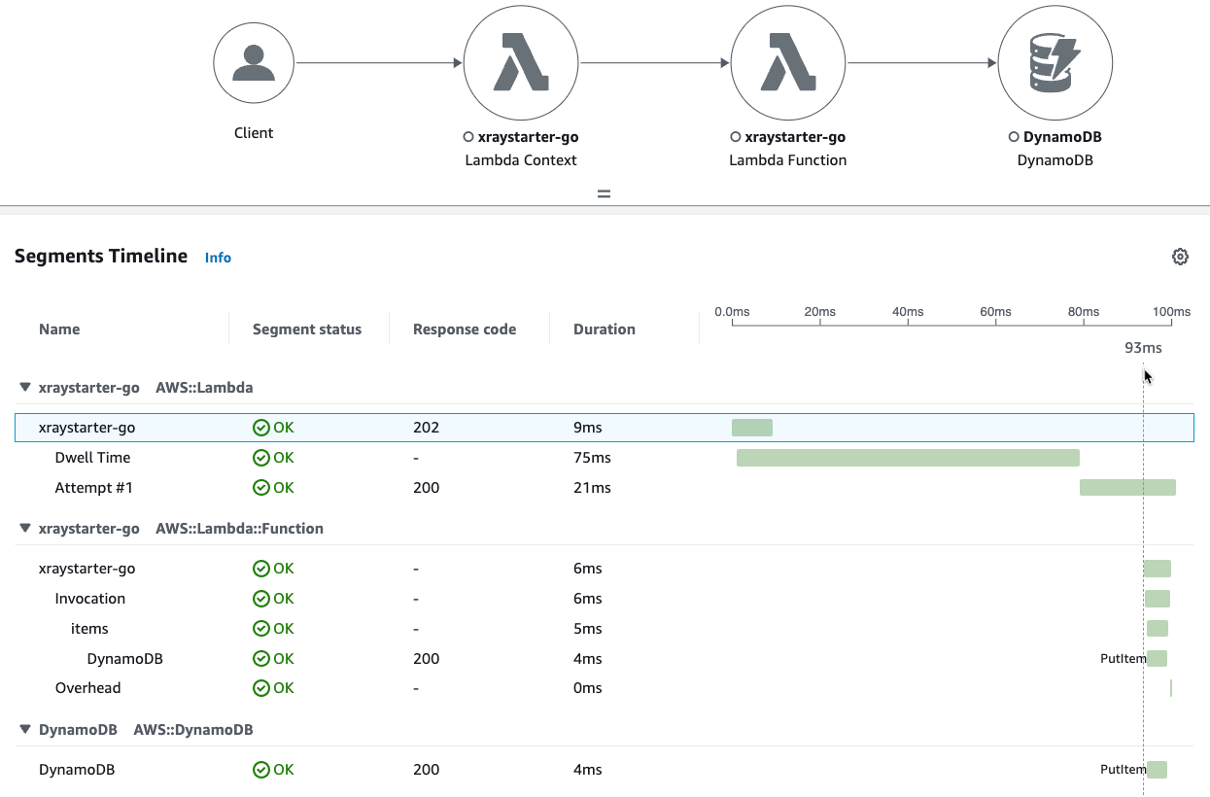Click the Invocation timeline bar

tap(1157, 599)
